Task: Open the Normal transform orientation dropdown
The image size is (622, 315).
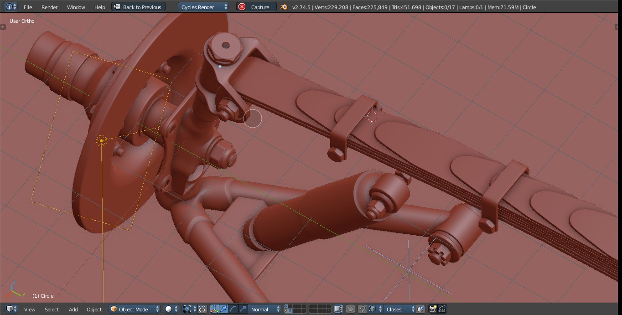Action: 265,309
